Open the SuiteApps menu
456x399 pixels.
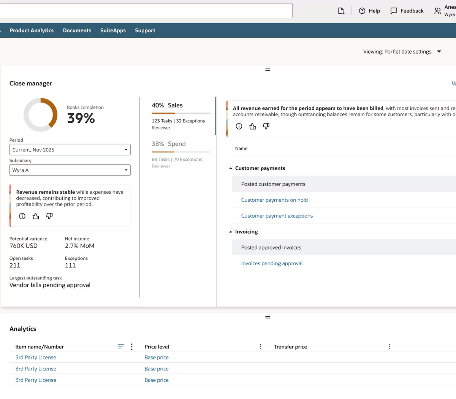click(x=113, y=30)
